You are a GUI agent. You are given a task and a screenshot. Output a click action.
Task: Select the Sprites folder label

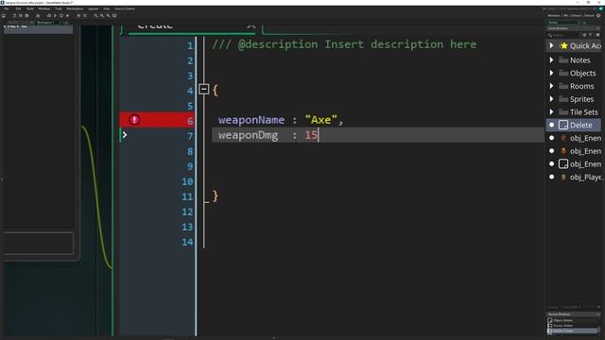pyautogui.click(x=582, y=99)
